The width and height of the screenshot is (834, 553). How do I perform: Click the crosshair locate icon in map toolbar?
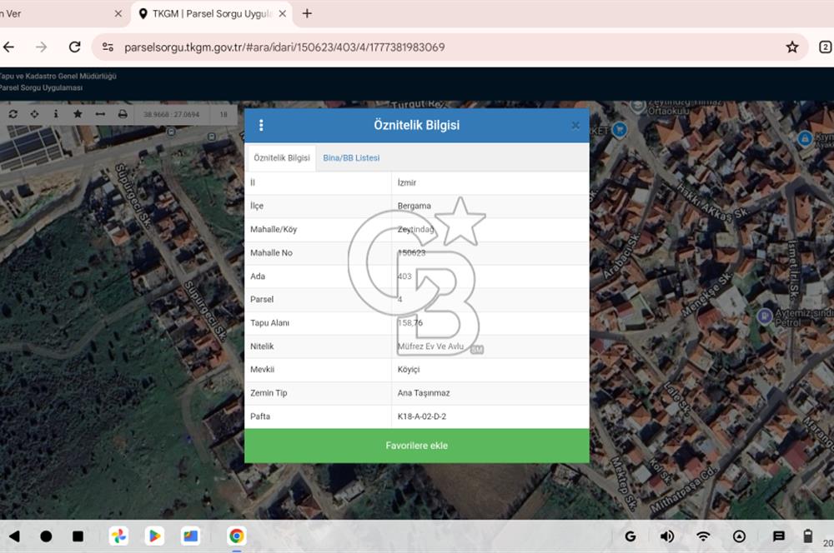[x=34, y=114]
